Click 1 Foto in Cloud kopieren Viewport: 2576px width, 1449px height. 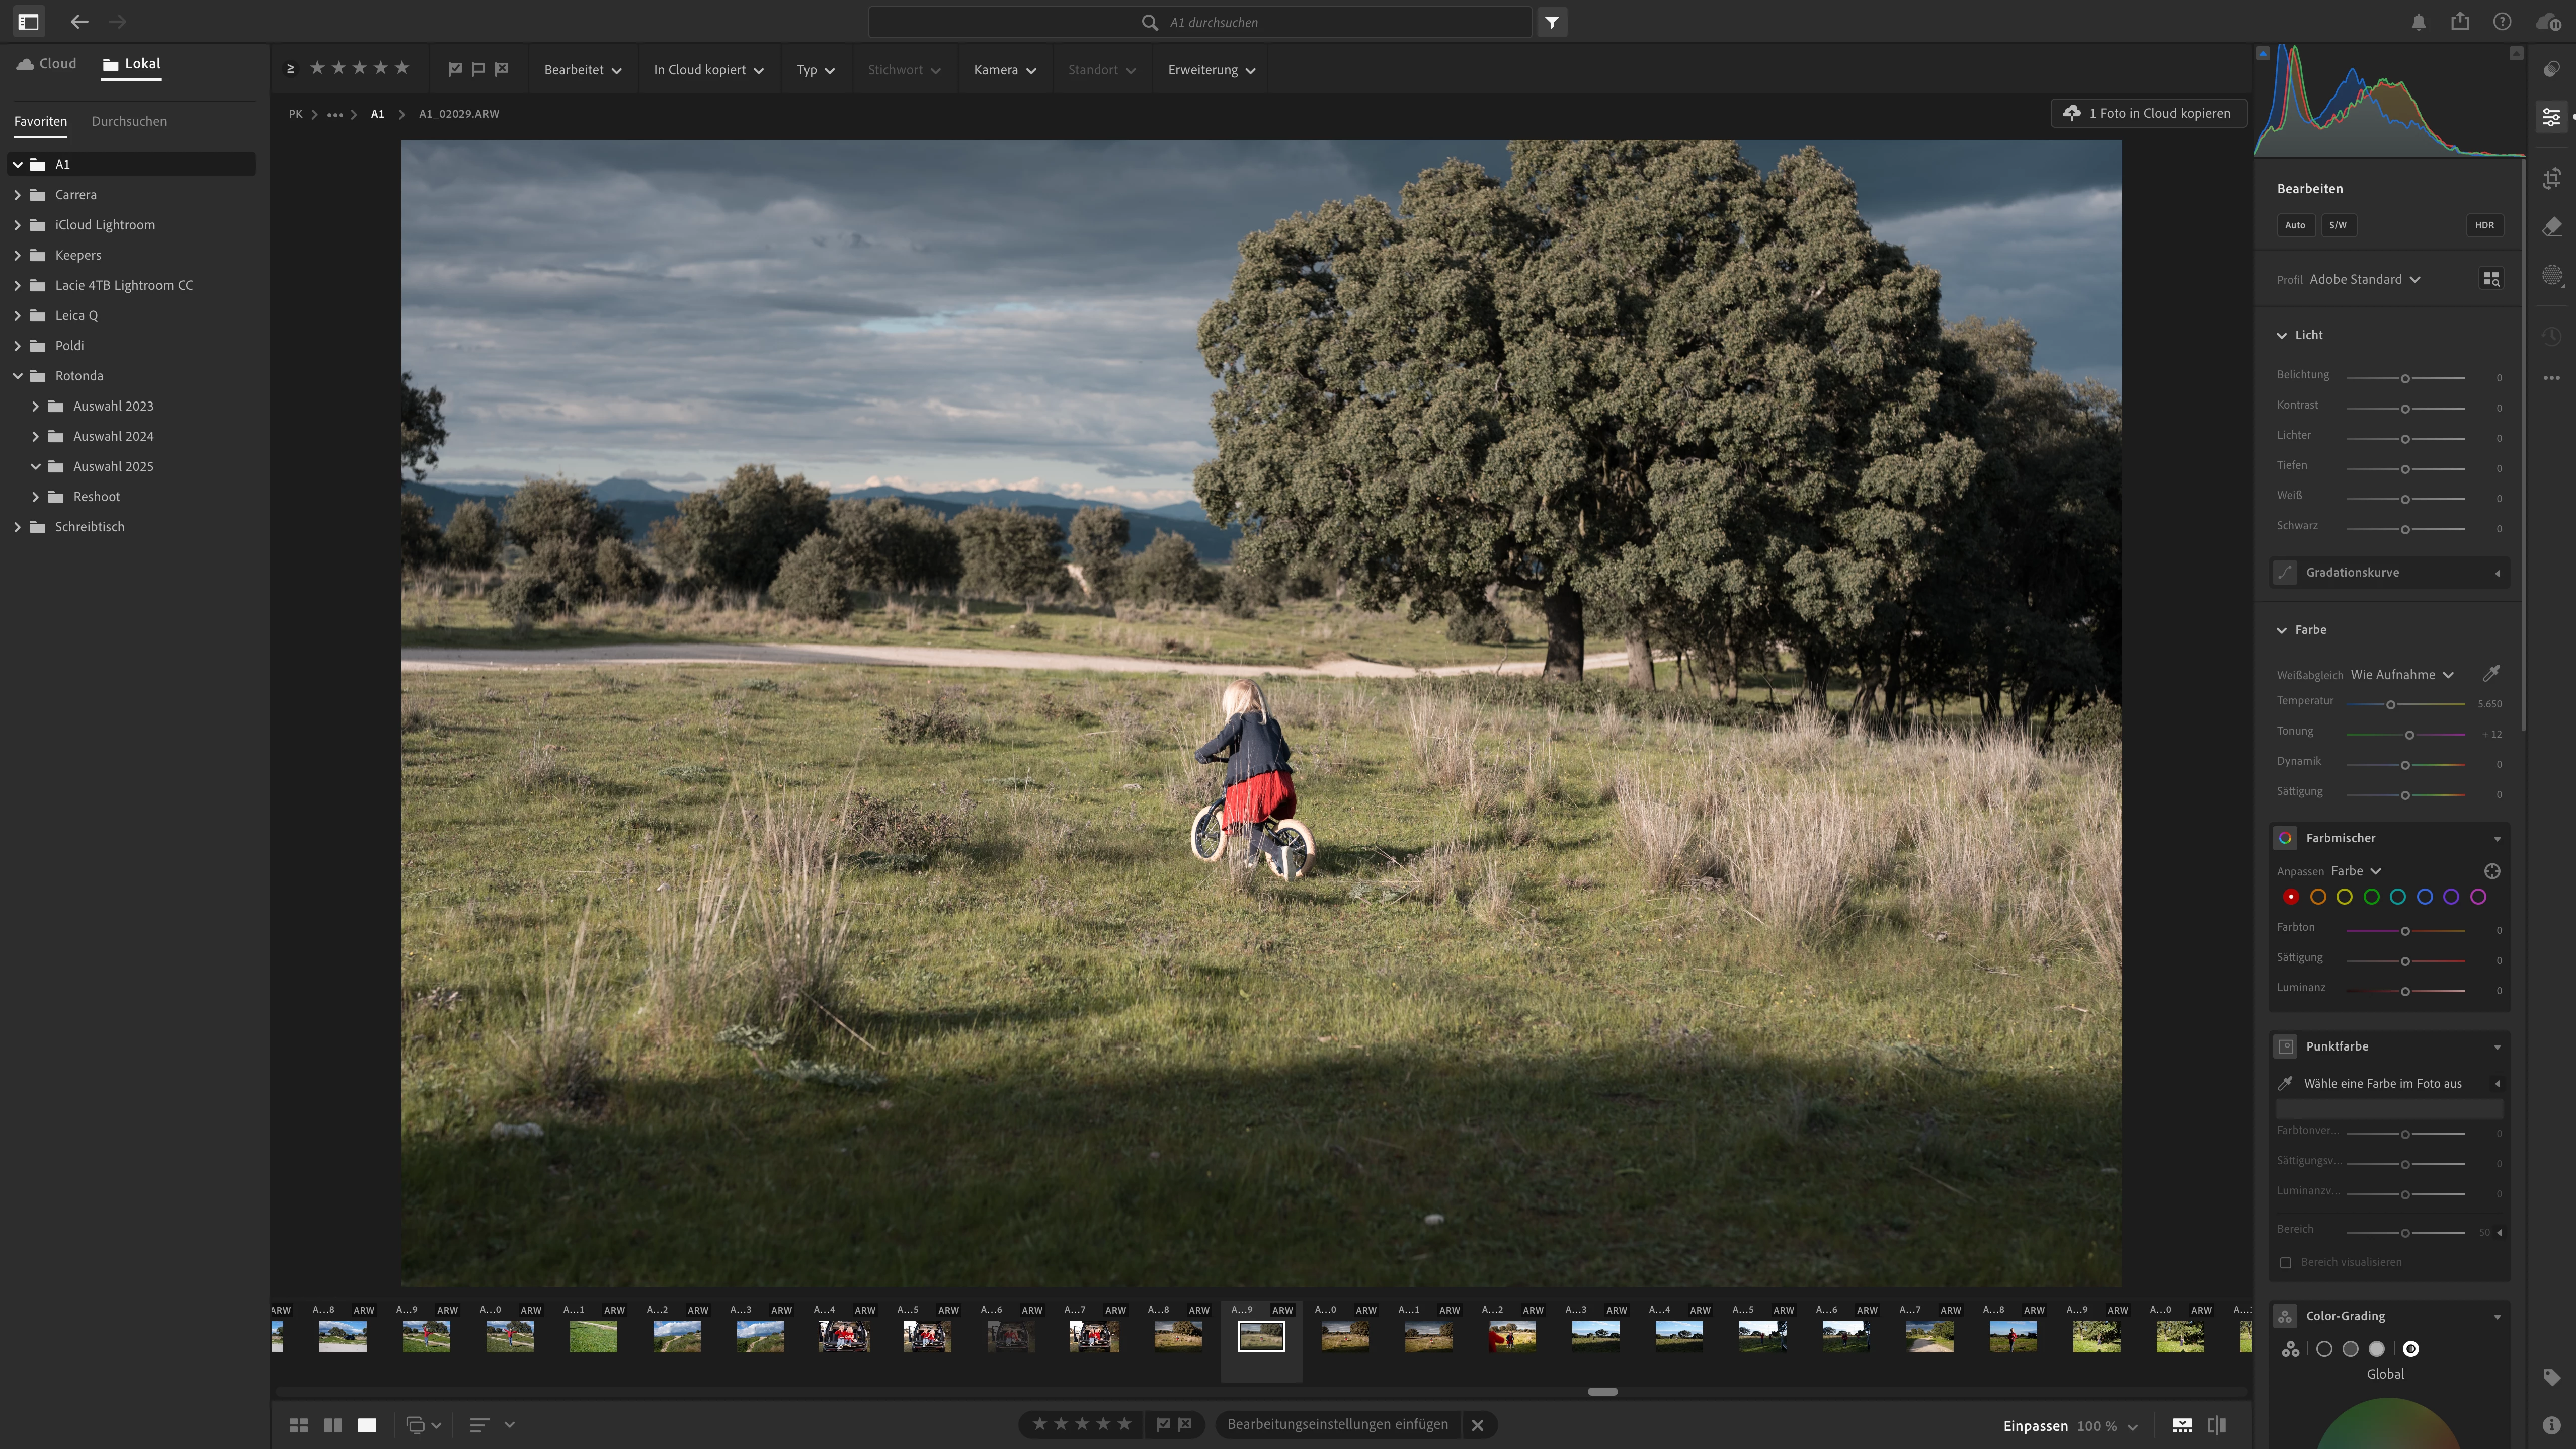pyautogui.click(x=2148, y=113)
